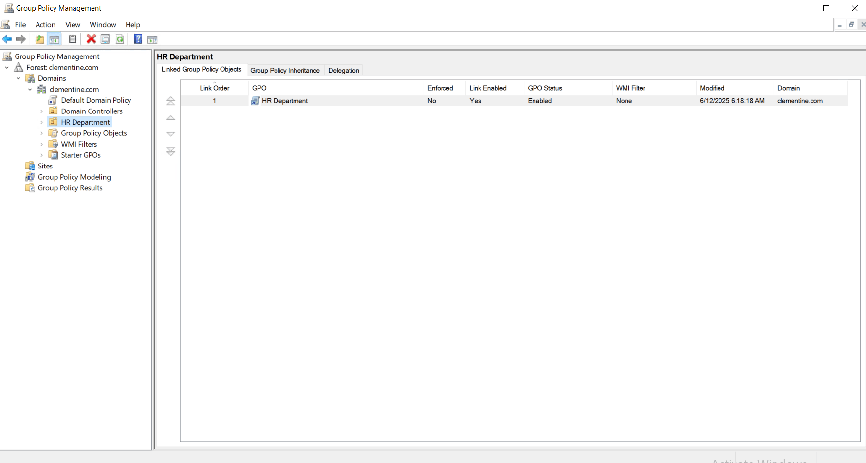
Task: Open the Action menu
Action: tap(45, 25)
